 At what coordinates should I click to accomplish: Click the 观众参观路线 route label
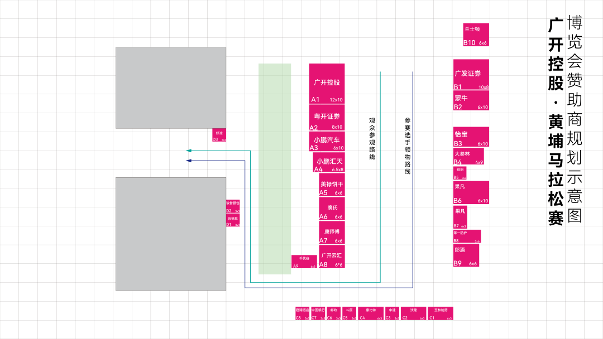point(372,138)
